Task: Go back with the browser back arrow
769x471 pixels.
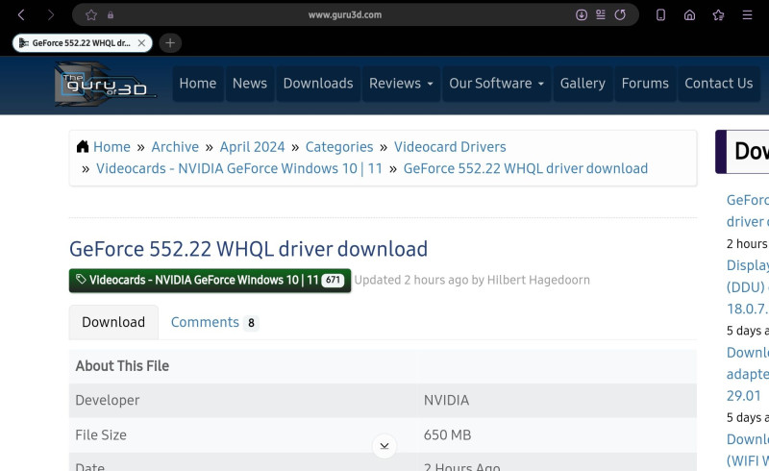Action: coord(21,14)
